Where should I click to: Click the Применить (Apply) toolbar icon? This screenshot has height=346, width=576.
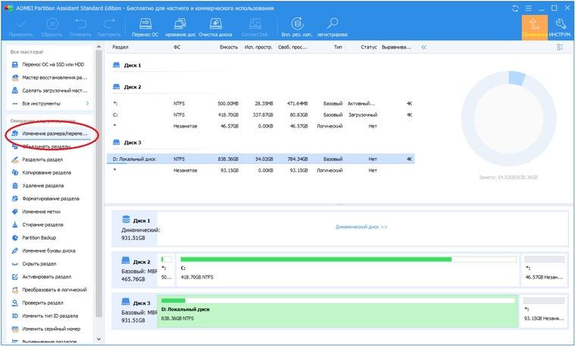[21, 27]
